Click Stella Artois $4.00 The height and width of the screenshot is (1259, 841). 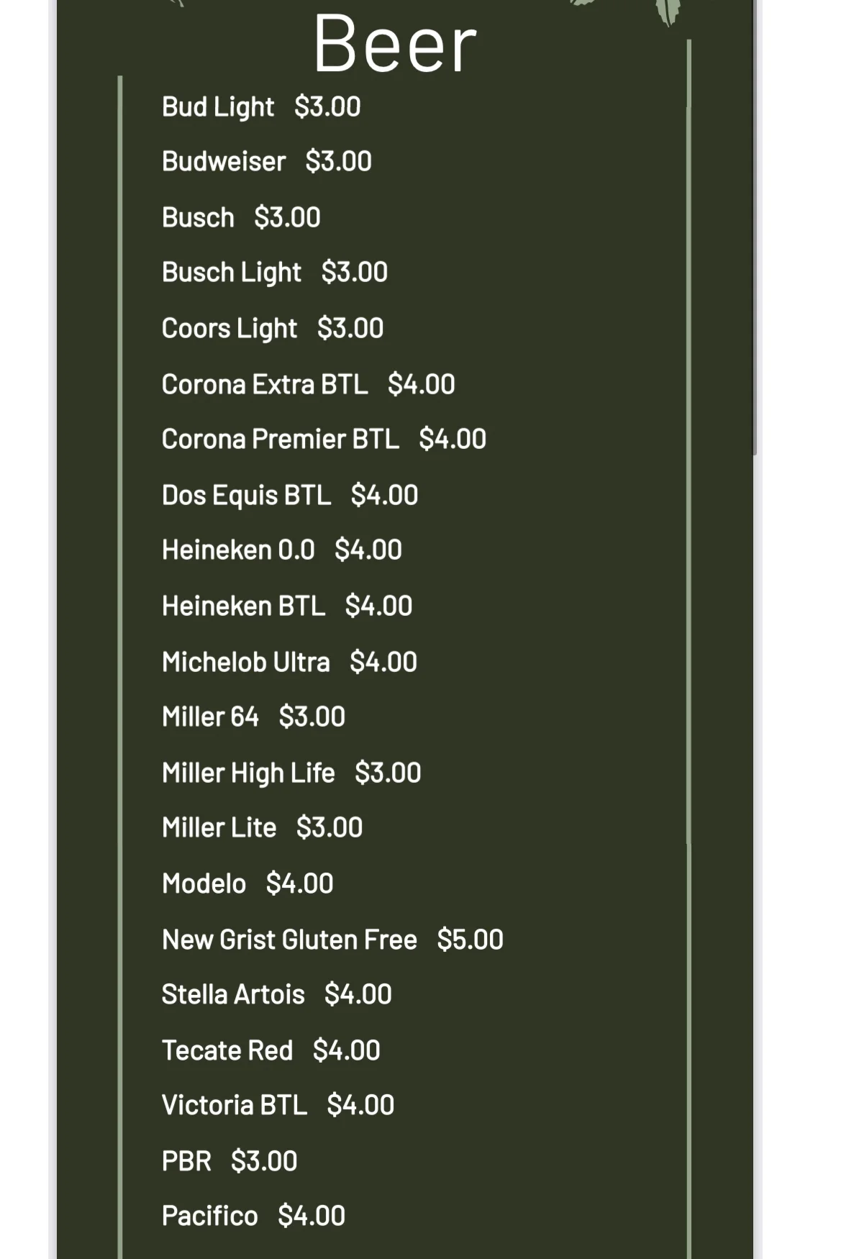click(x=277, y=994)
